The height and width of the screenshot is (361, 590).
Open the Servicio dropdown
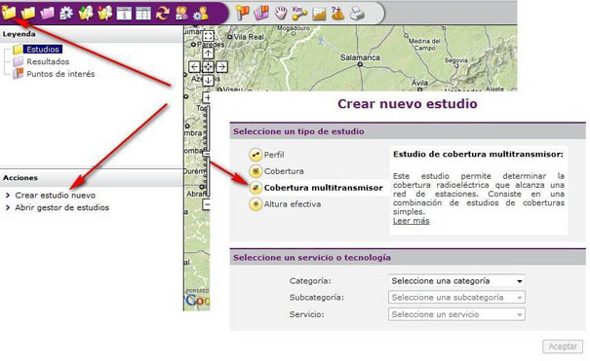456,314
